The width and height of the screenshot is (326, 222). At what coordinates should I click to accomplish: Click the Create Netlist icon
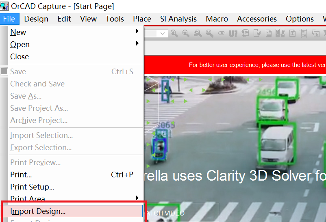pos(269,33)
